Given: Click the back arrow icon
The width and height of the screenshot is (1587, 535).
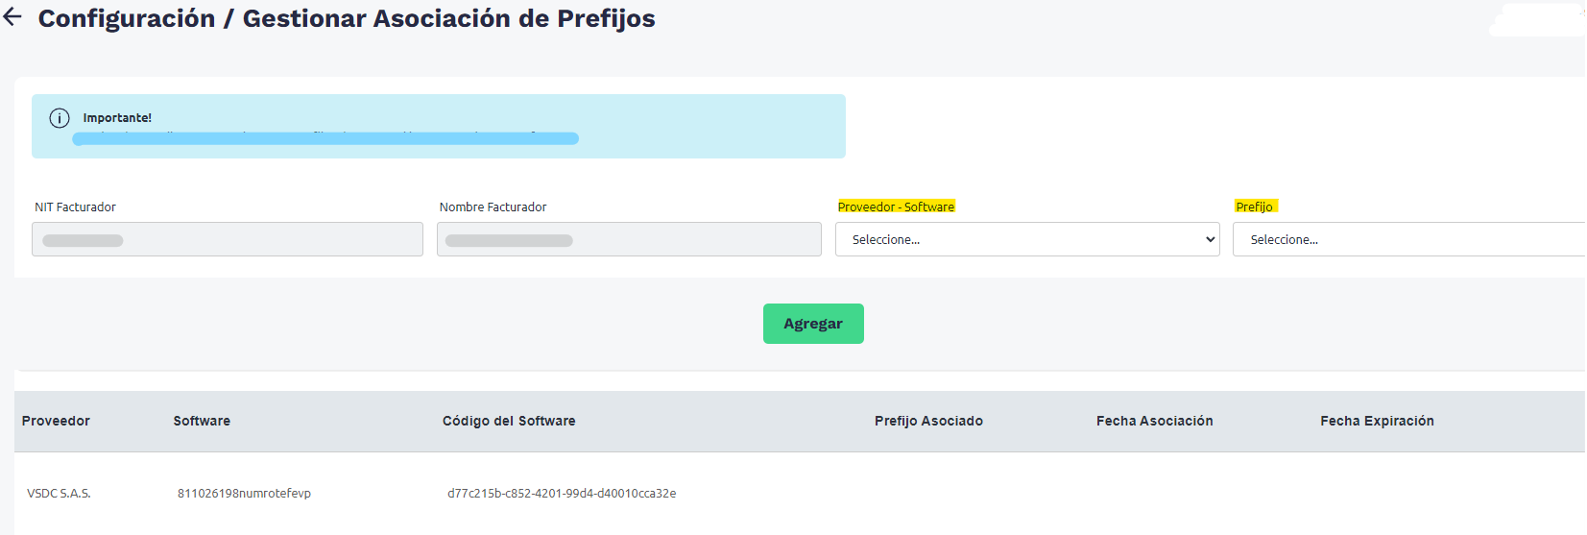Looking at the screenshot, I should (12, 16).
